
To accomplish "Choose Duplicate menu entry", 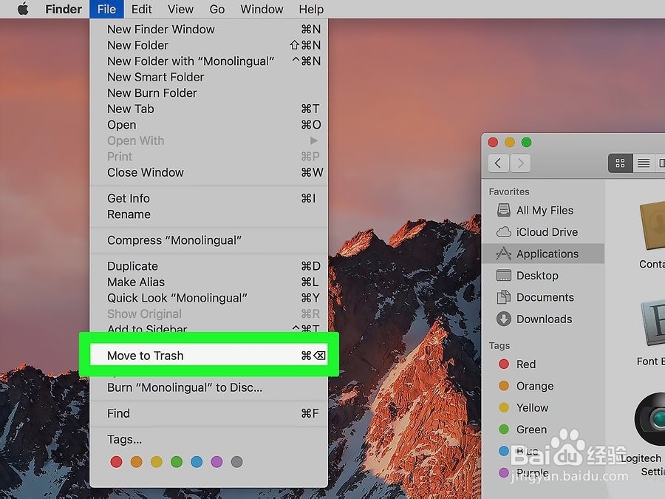I will click(x=208, y=266).
